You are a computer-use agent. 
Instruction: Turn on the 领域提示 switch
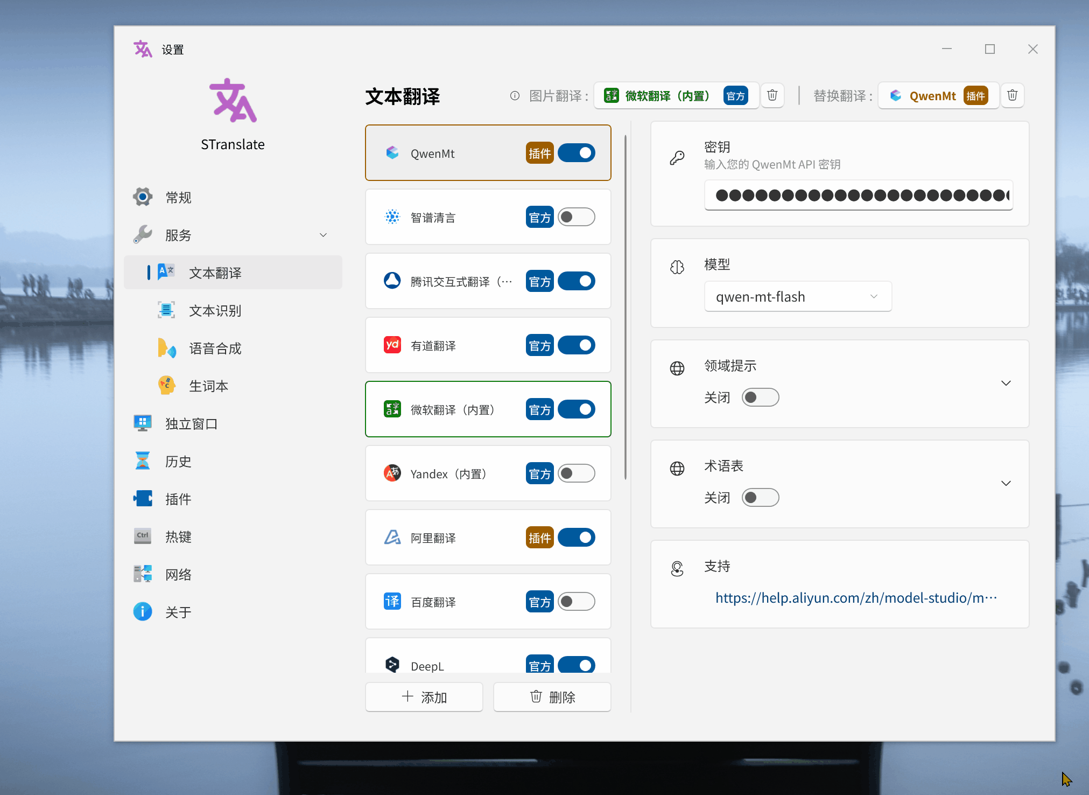(x=760, y=397)
